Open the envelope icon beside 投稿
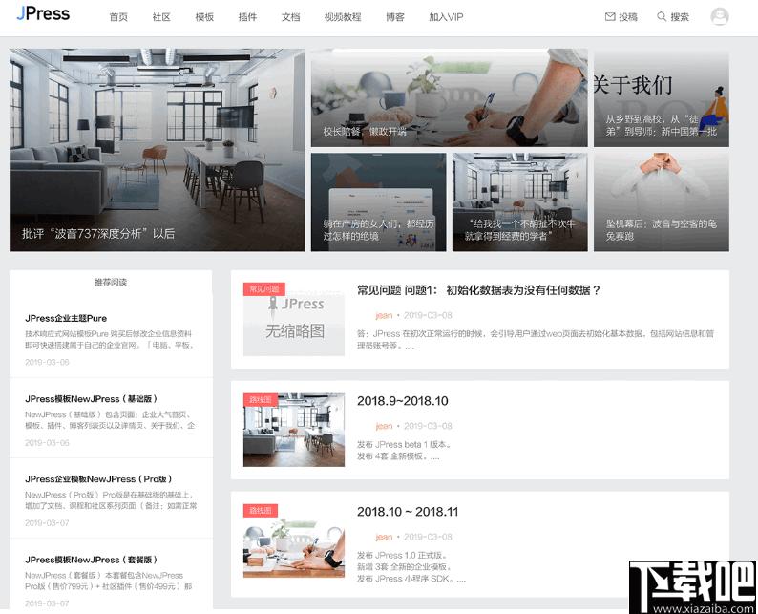 610,17
